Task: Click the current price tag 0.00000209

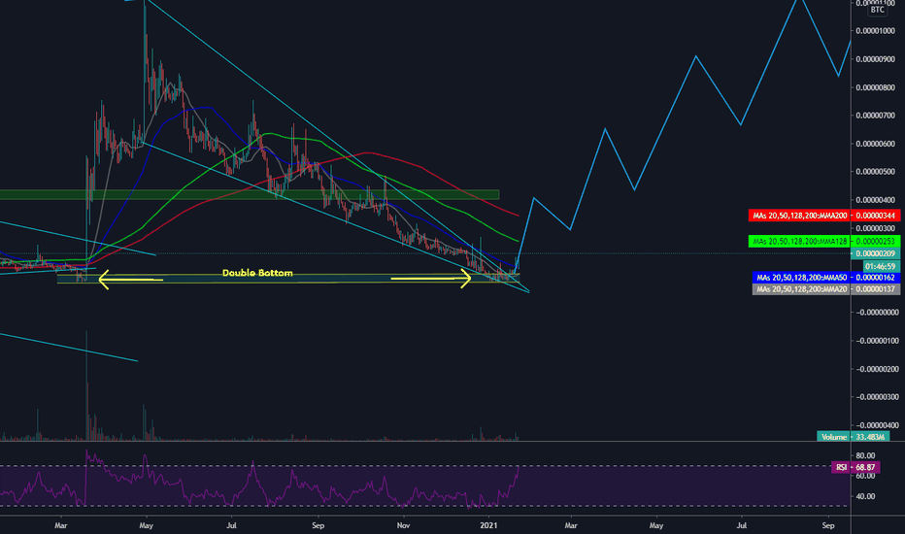Action: pyautogui.click(x=875, y=253)
